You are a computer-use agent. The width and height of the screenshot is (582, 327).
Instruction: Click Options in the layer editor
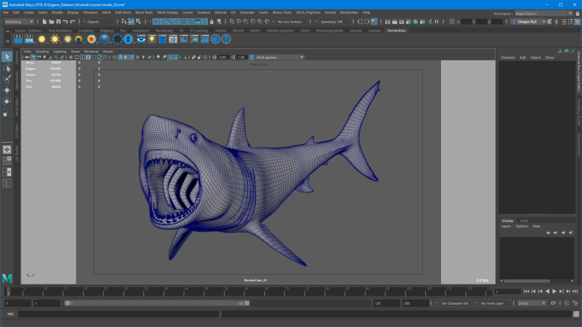[x=522, y=226]
